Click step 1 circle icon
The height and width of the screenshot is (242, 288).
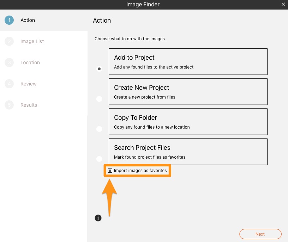click(9, 20)
